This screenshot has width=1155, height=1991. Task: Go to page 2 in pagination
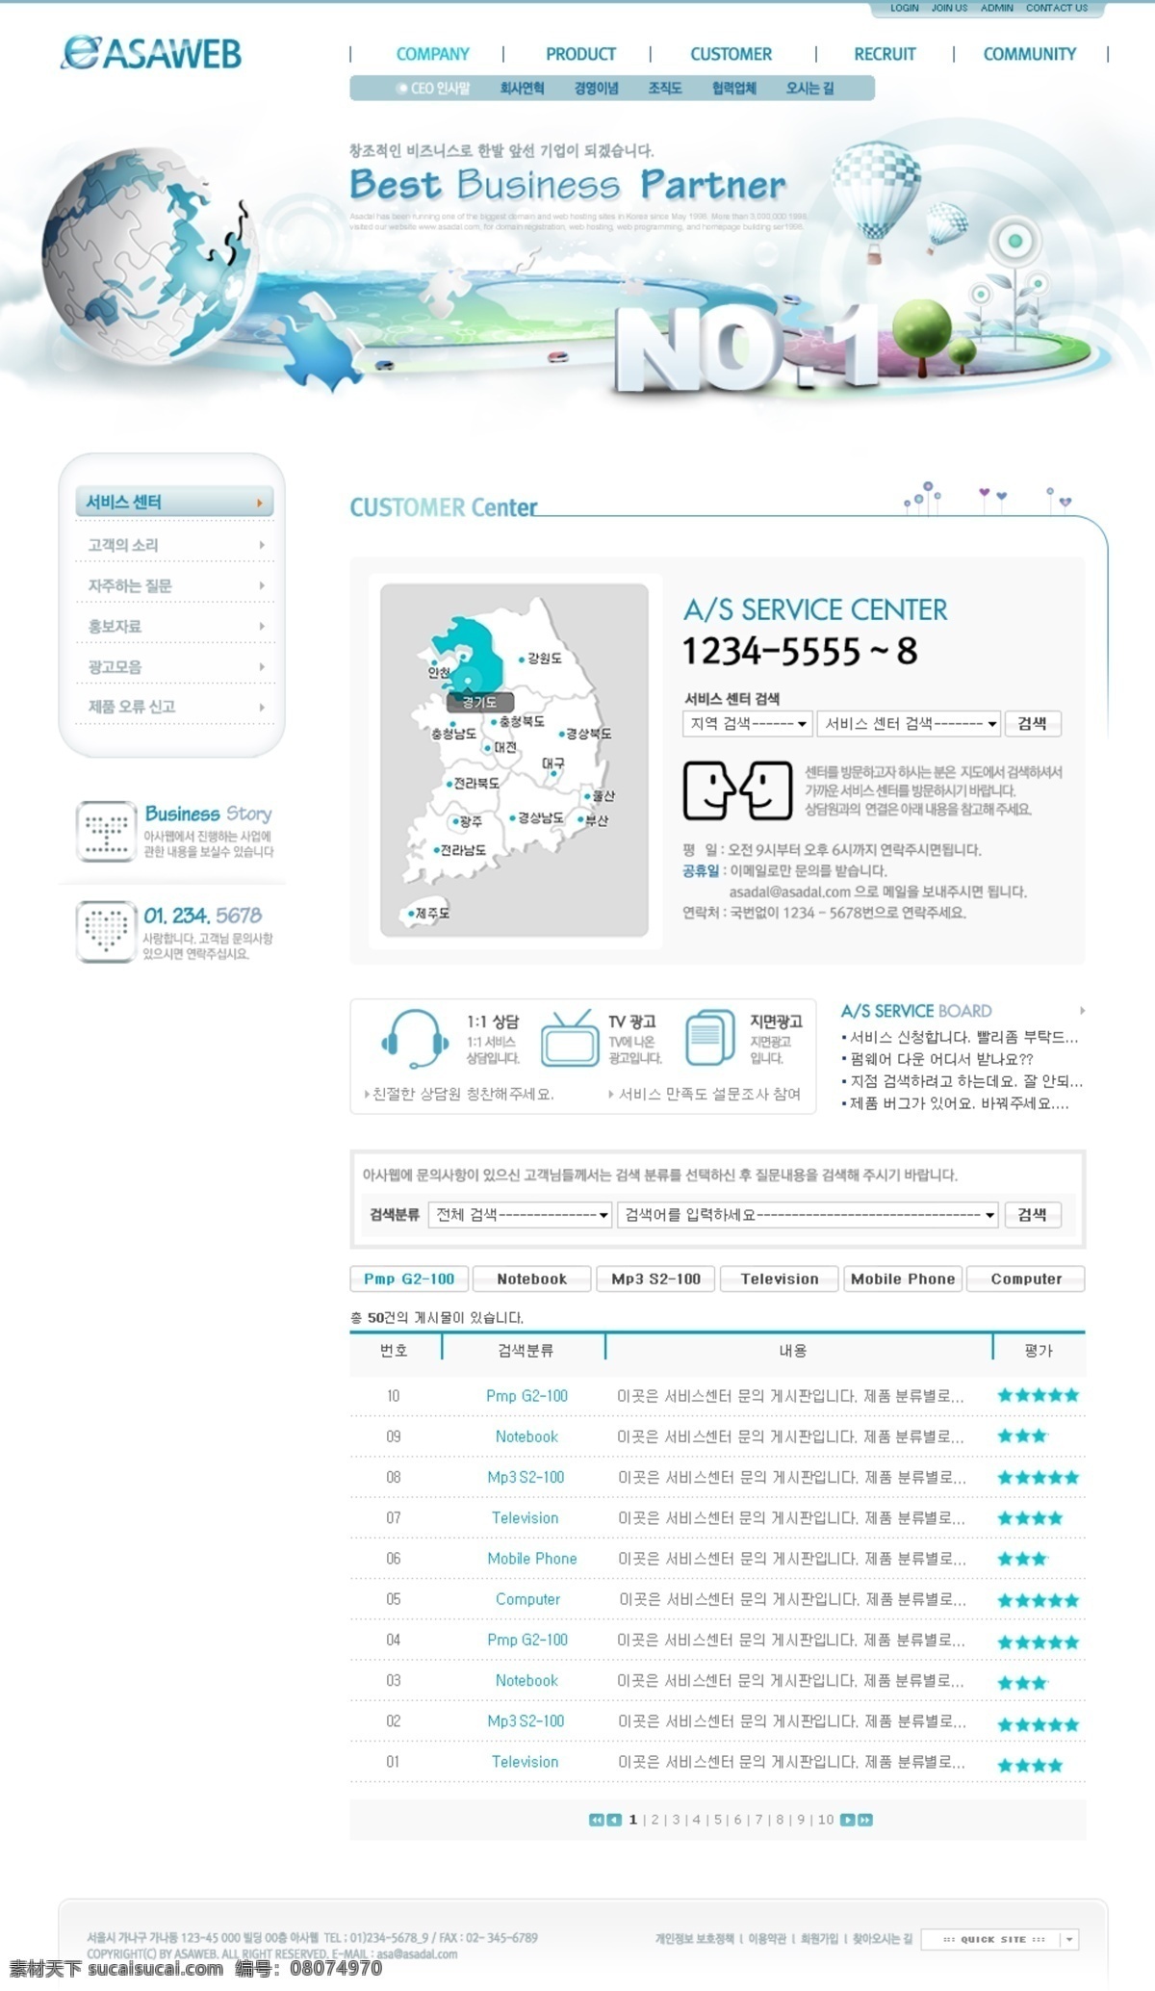pos(654,1820)
